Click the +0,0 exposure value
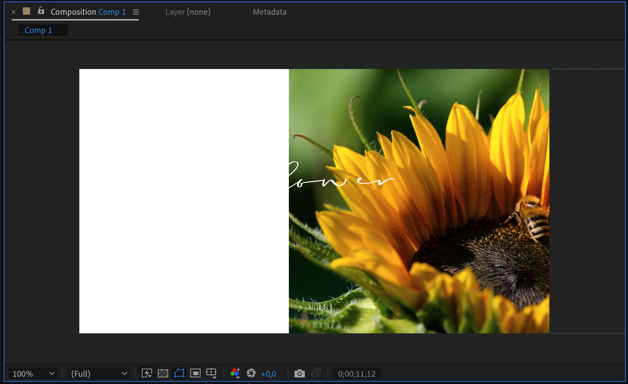Screen dimensions: 628x384 pyautogui.click(x=268, y=374)
